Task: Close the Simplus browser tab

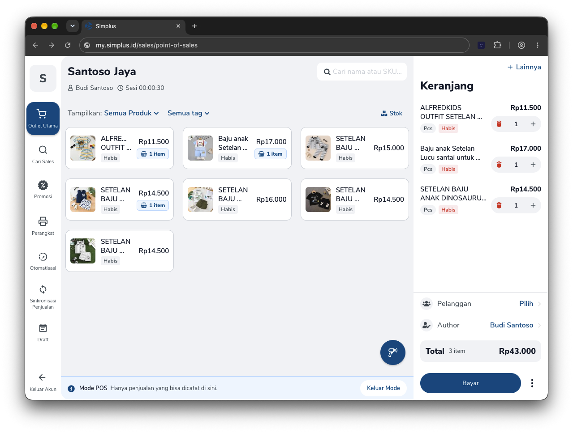Action: pos(178,26)
